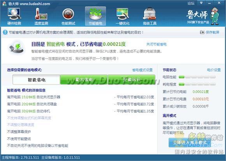The image size is (226, 161).
Task: Click 累计已节约电能 0.00021度 value
Action: click(201, 92)
